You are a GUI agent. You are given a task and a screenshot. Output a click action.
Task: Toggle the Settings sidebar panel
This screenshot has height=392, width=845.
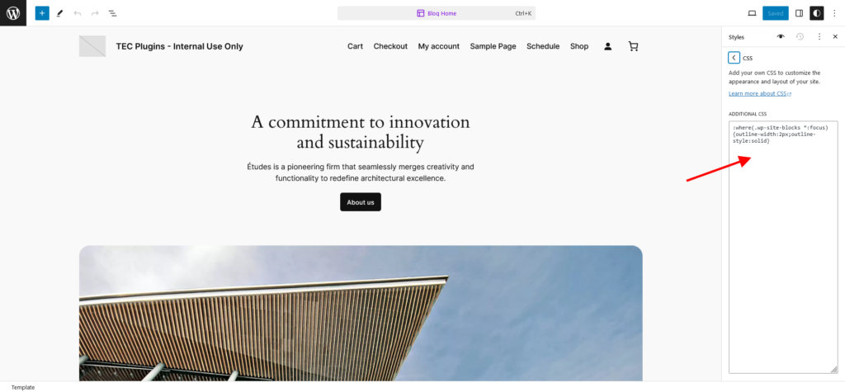799,13
